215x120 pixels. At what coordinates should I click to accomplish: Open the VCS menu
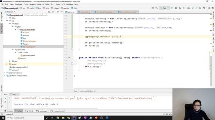63,4
